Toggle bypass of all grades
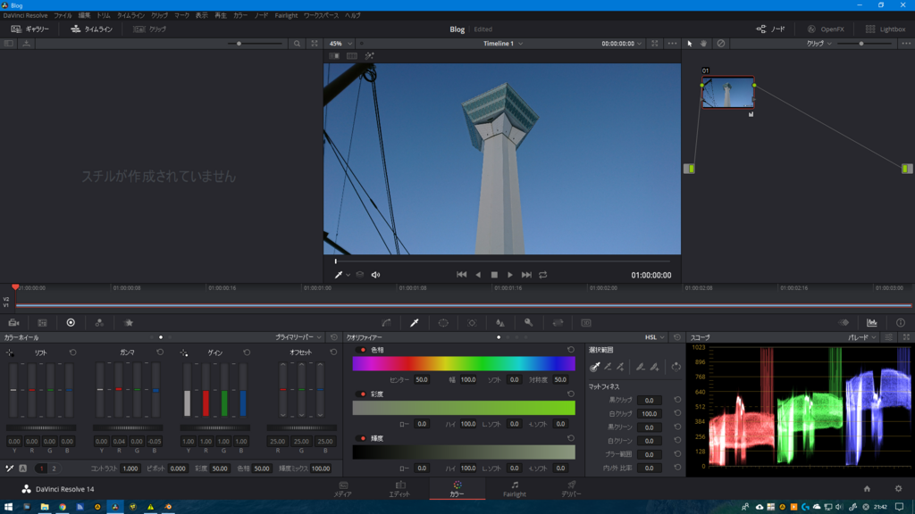 point(721,44)
